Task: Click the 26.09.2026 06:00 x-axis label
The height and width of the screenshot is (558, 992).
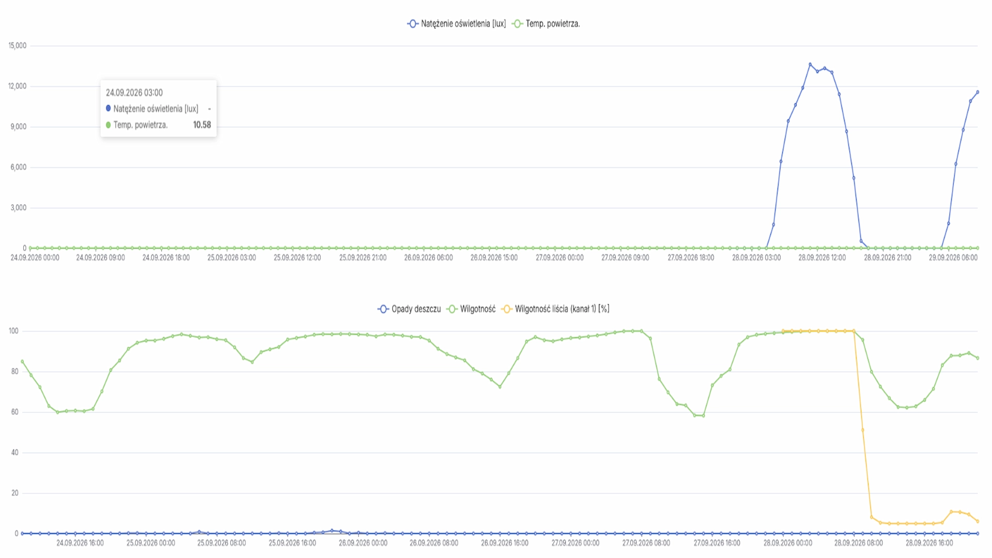Action: coord(428,257)
